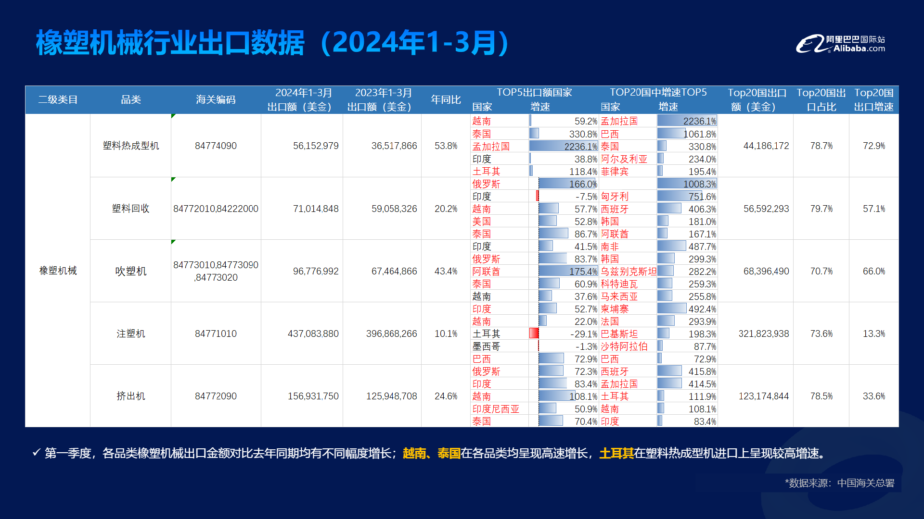
Task: Click customs code 84772090
Action: (x=216, y=396)
